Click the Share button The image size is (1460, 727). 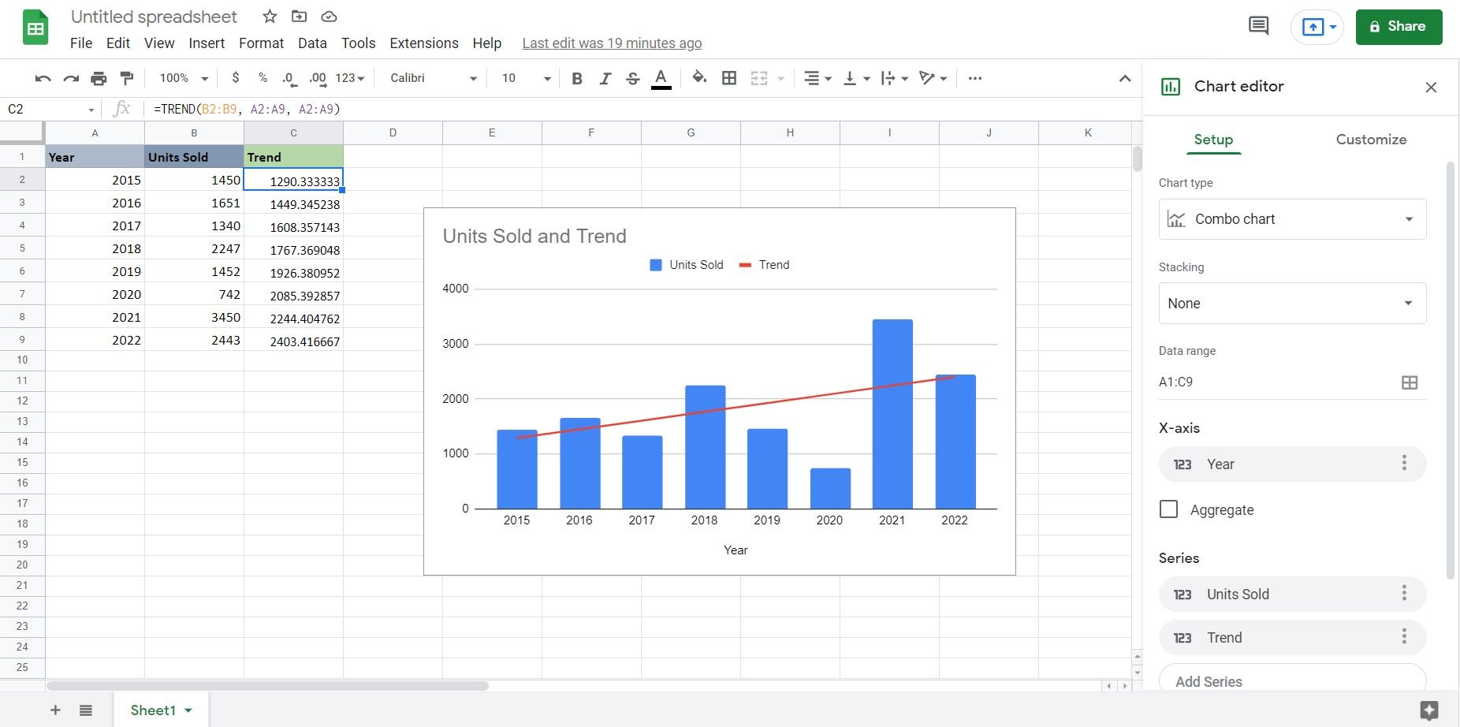pos(1399,26)
